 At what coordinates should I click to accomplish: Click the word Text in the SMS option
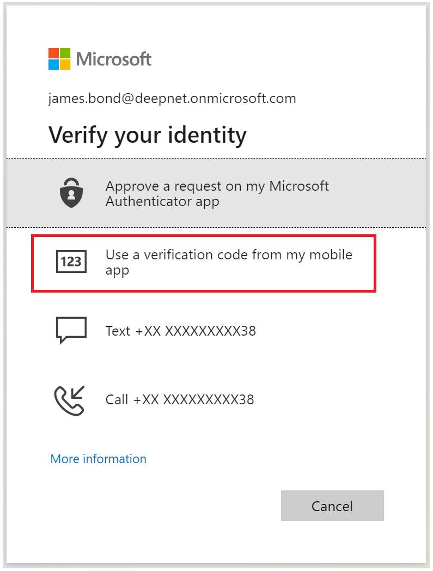point(118,331)
